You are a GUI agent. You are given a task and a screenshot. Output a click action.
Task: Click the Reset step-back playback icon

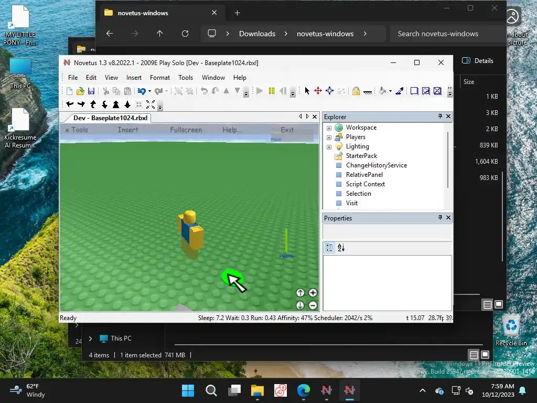click(283, 91)
